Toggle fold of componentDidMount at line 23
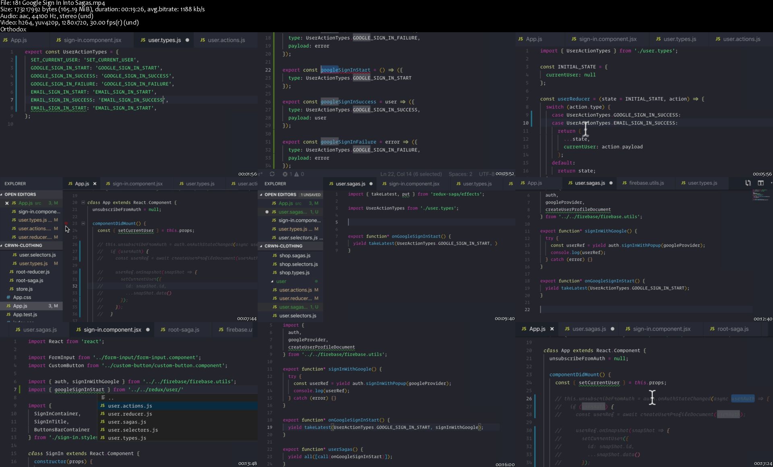 click(x=83, y=223)
